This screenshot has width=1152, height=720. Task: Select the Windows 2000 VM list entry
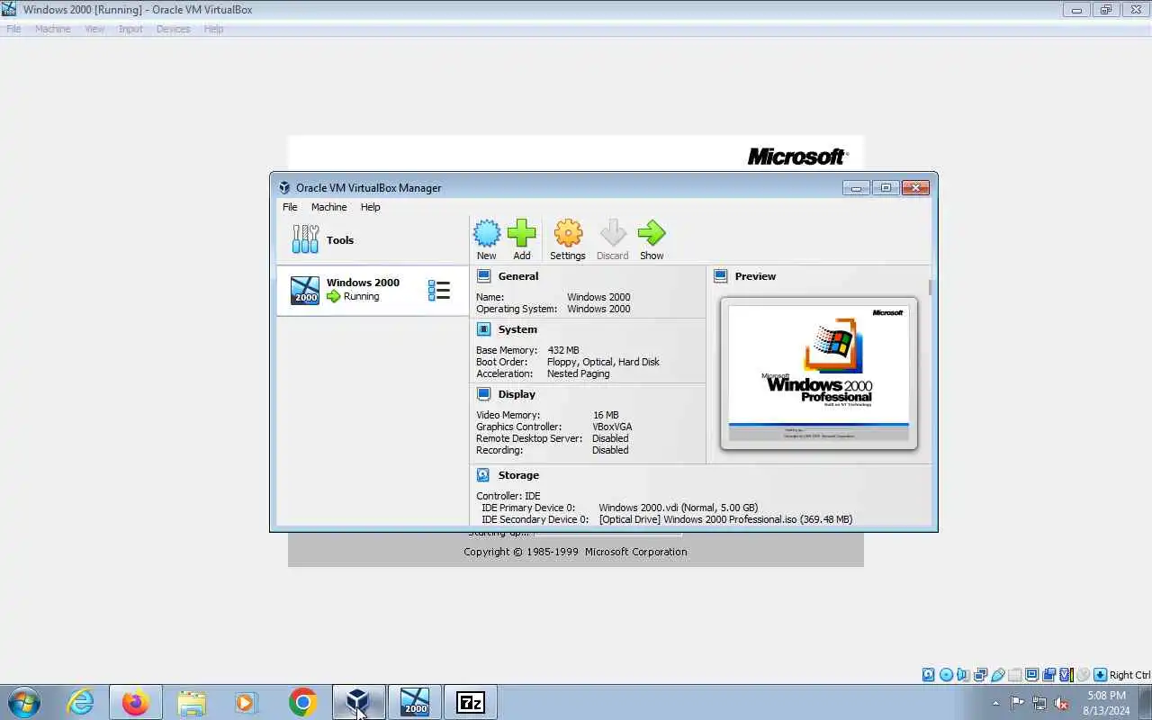373,290
